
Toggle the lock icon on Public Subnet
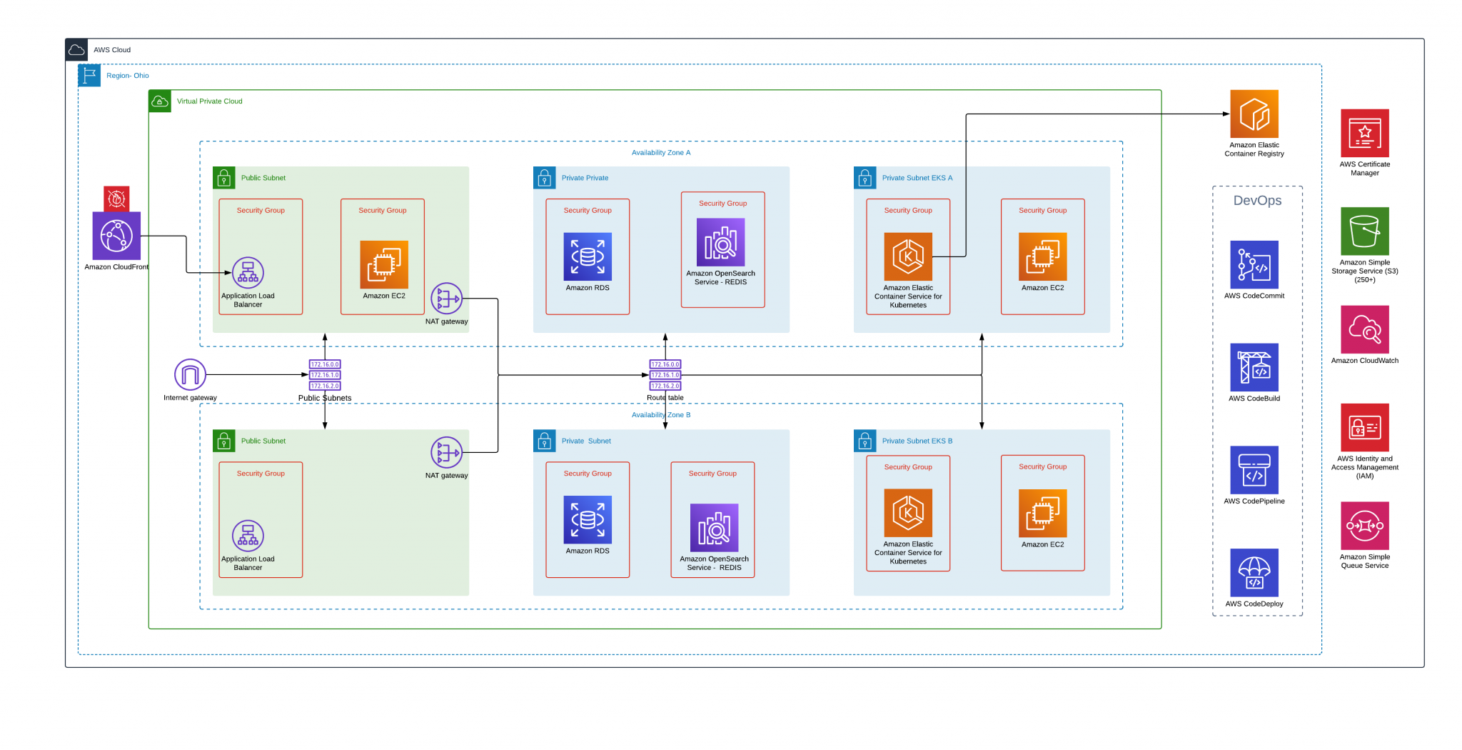click(225, 178)
